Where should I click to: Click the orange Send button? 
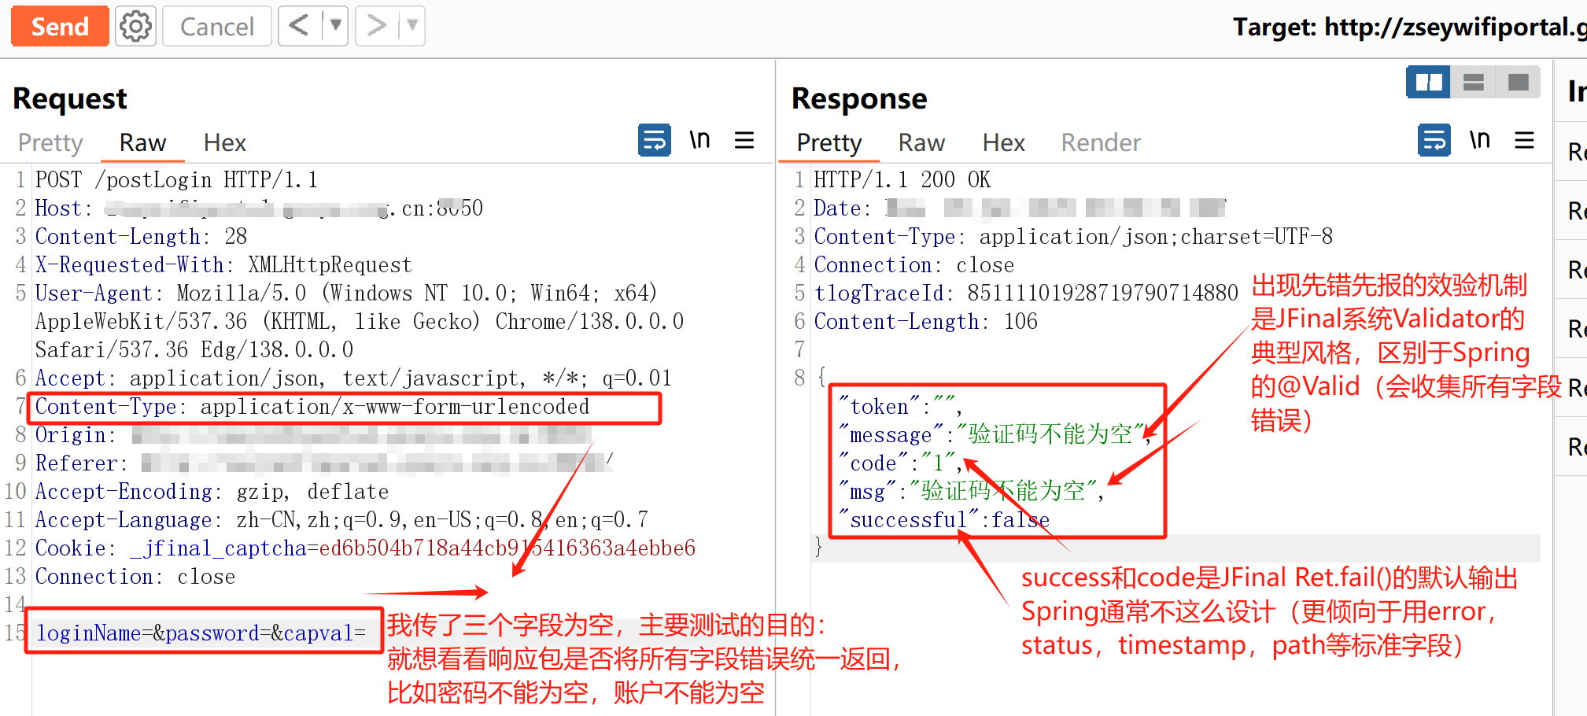point(60,27)
